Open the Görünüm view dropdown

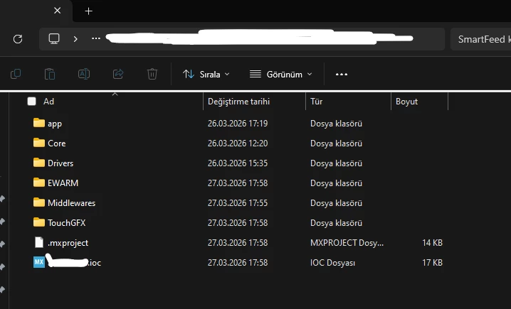280,74
